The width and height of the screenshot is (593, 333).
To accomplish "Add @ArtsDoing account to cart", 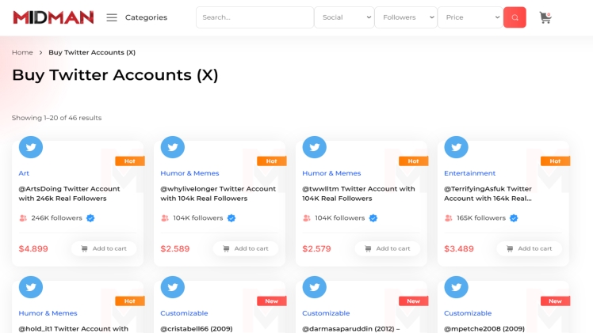I will pyautogui.click(x=104, y=248).
